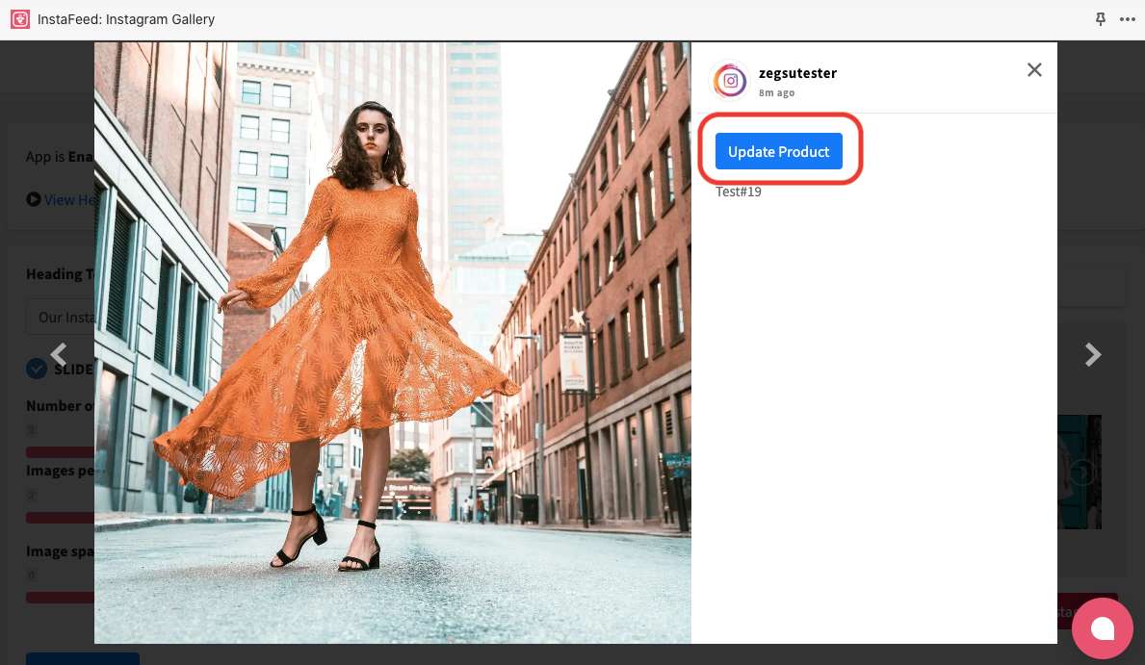Pin the InstaFeed app

pos(1101,19)
